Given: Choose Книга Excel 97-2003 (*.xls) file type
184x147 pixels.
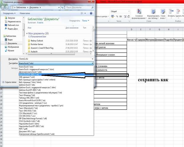Looking at the screenshot, I should 56,75.
